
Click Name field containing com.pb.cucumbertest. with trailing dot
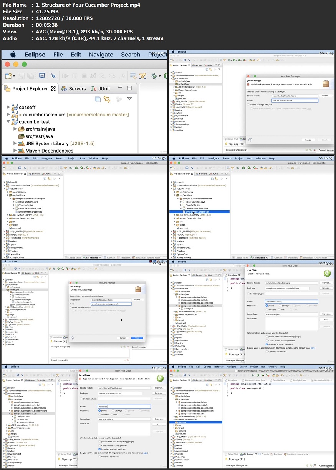point(295,101)
